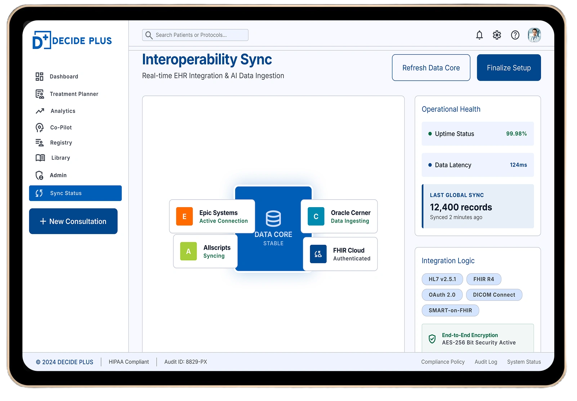
Task: Select the Sync Status menu item
Action: click(x=75, y=193)
